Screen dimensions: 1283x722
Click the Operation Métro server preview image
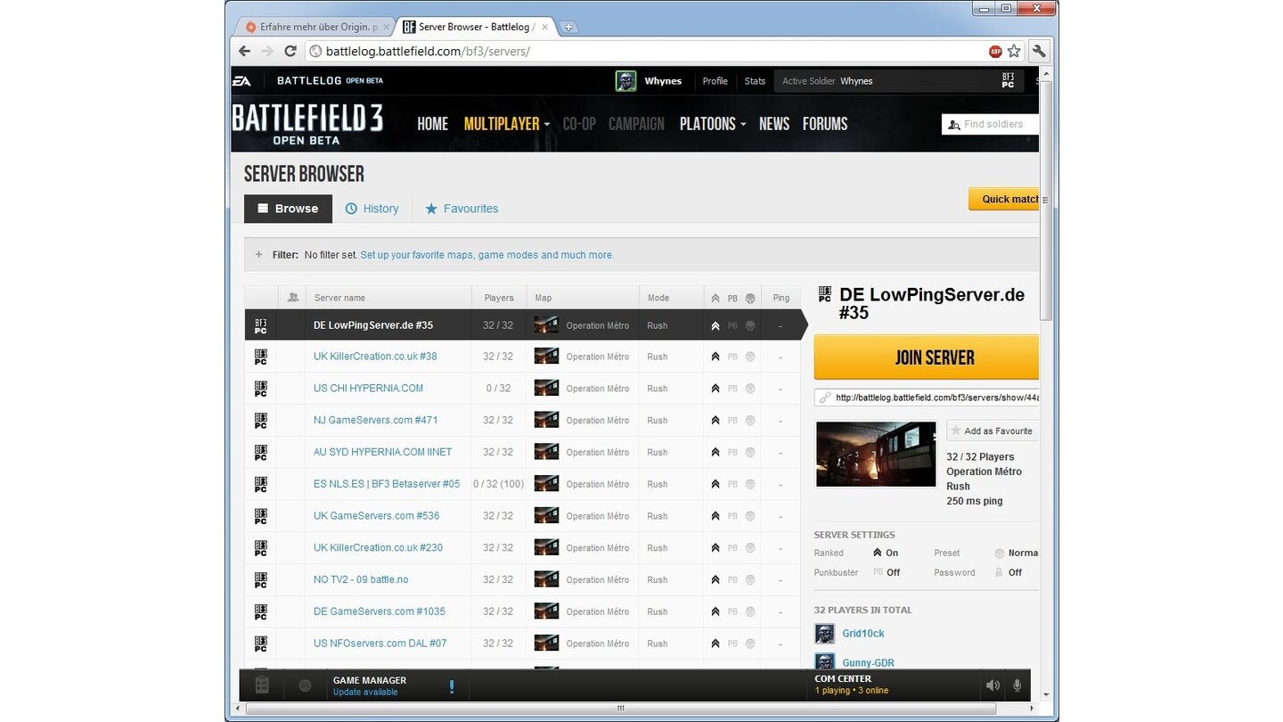[x=876, y=454]
